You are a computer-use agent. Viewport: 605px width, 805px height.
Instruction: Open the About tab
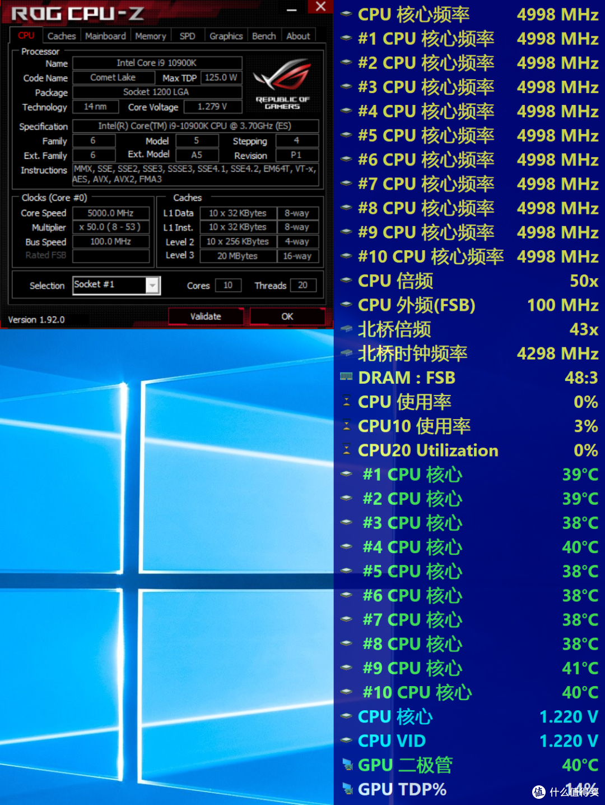[298, 36]
